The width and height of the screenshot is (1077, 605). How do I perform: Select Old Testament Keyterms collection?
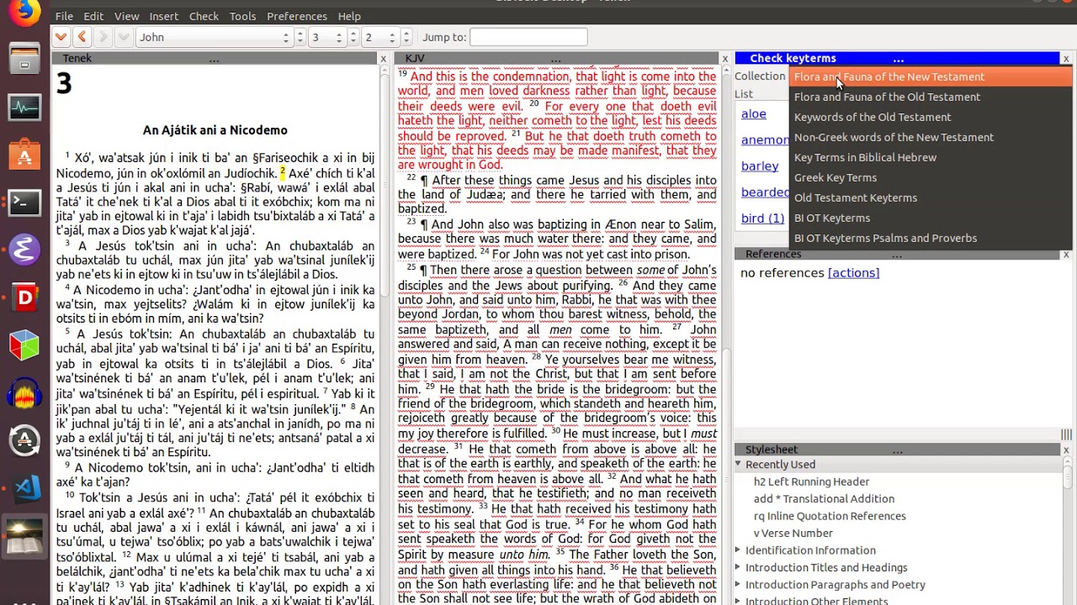tap(931, 197)
